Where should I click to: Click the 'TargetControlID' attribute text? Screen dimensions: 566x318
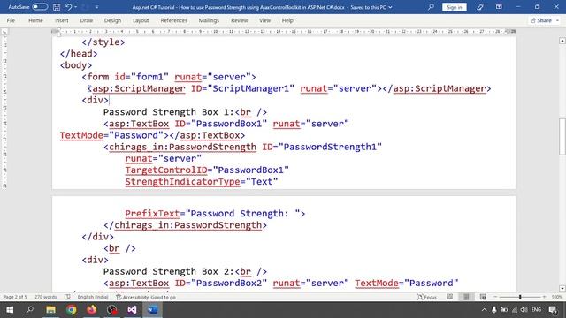pyautogui.click(x=166, y=170)
